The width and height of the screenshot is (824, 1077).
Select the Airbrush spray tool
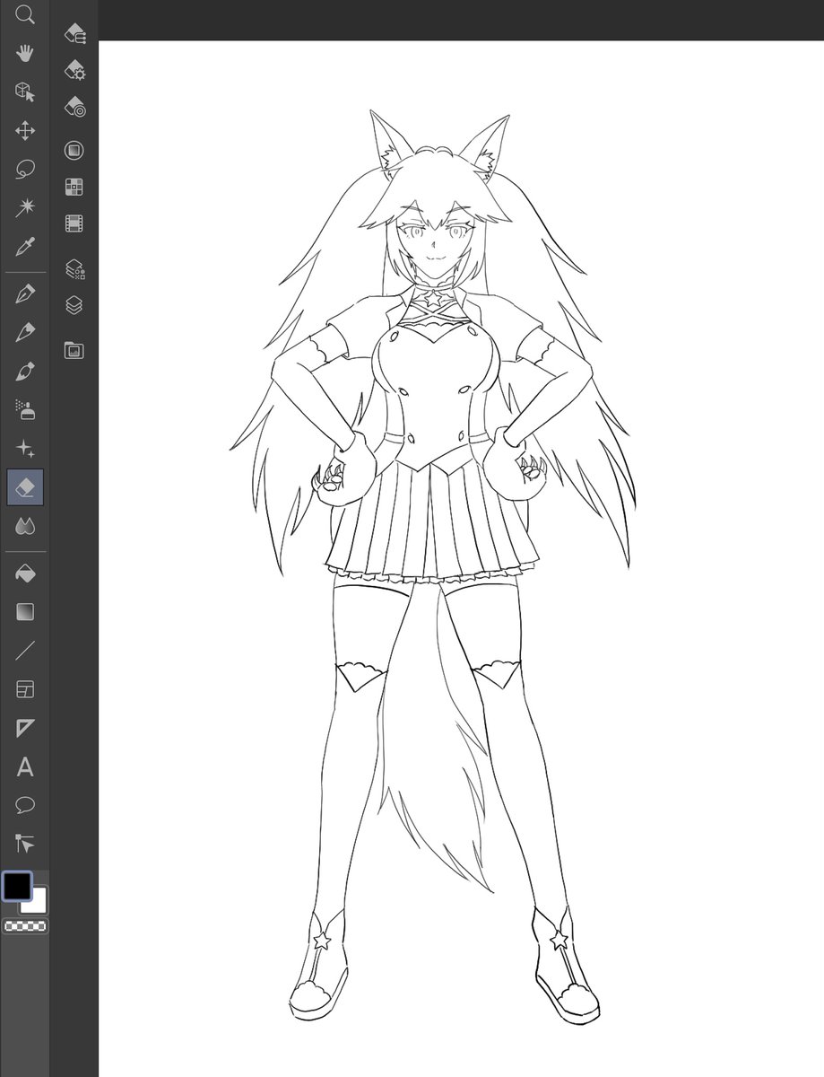point(25,410)
